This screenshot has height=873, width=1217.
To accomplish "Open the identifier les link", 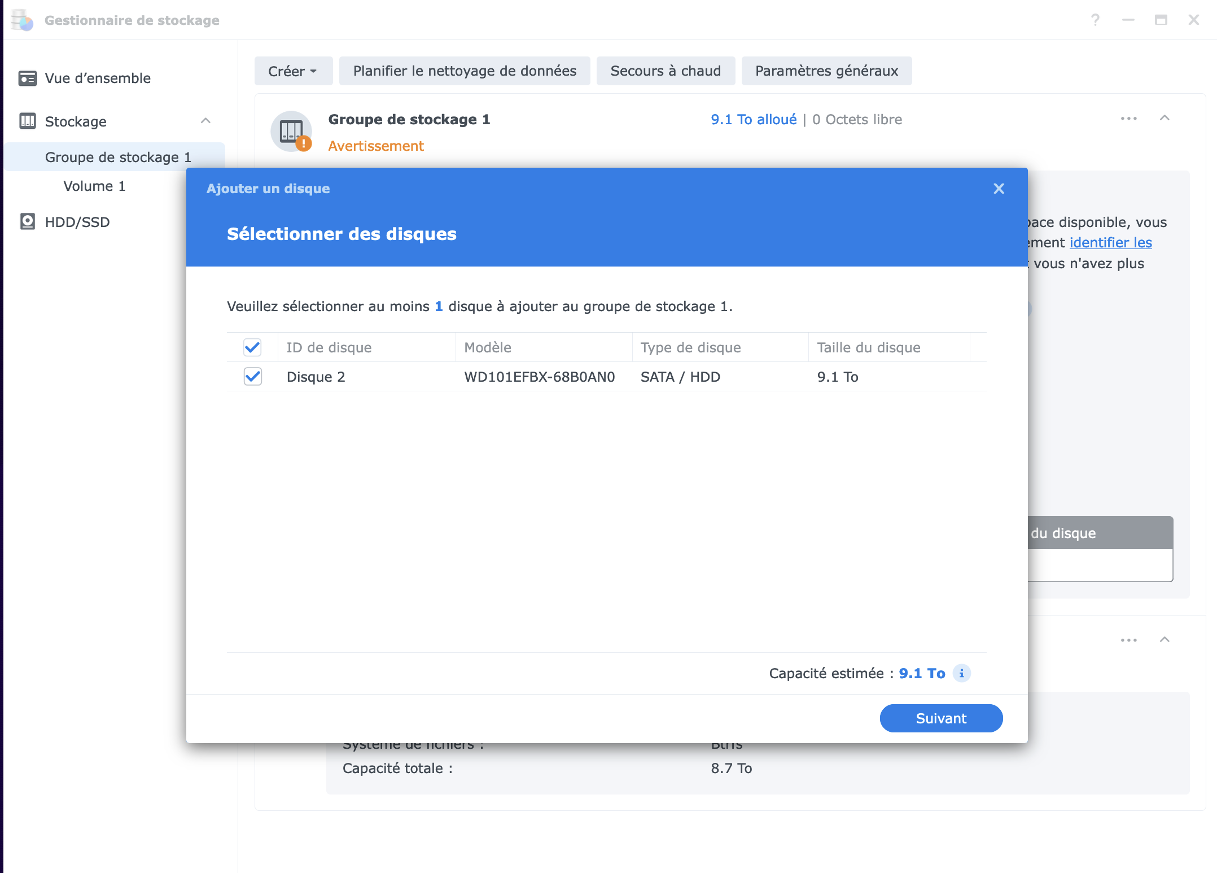I will pyautogui.click(x=1110, y=242).
